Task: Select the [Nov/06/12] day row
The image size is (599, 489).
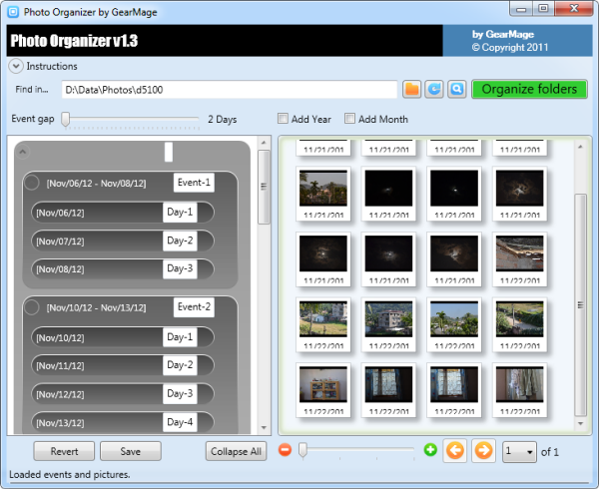Action: (122, 213)
